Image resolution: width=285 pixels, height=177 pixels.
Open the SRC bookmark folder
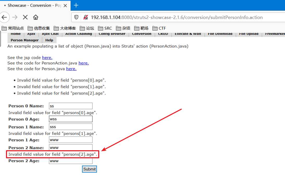(105, 28)
